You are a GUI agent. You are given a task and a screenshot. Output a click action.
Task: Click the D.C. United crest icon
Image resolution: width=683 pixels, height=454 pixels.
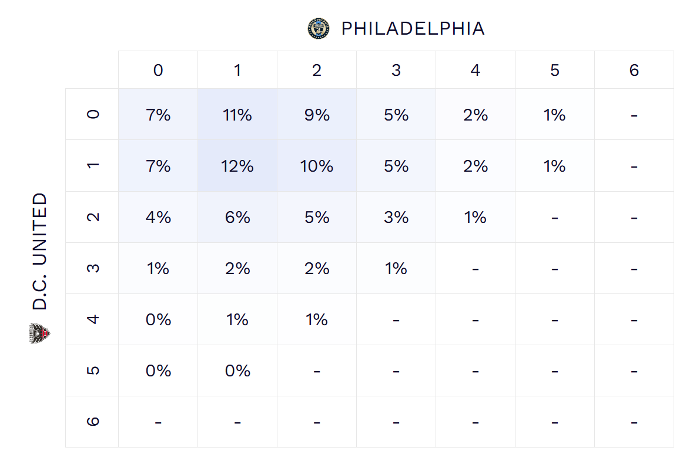40,333
